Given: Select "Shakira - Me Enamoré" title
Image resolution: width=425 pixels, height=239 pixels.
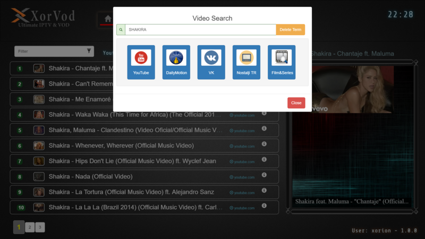Looking at the screenshot, I should click(x=80, y=99).
